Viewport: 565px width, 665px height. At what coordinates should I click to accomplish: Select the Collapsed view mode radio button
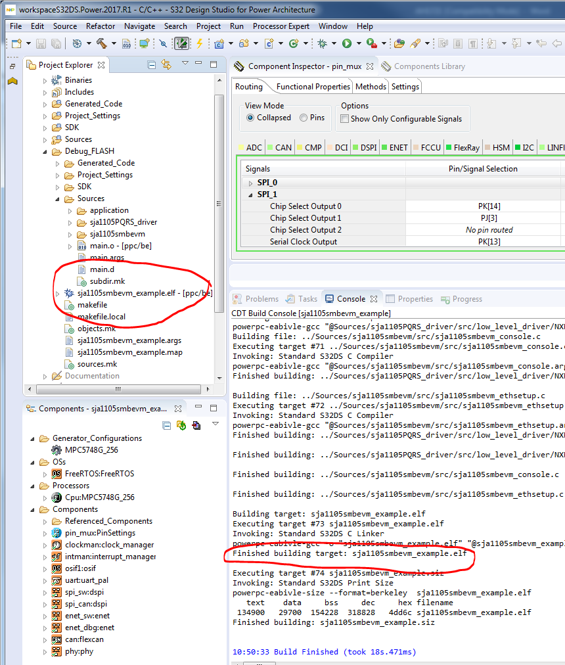pyautogui.click(x=250, y=118)
